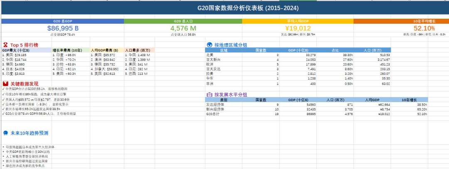The height and width of the screenshot is (169, 449).
Task: Click the red box icon beside 关键数据发现
Action: pos(5,84)
